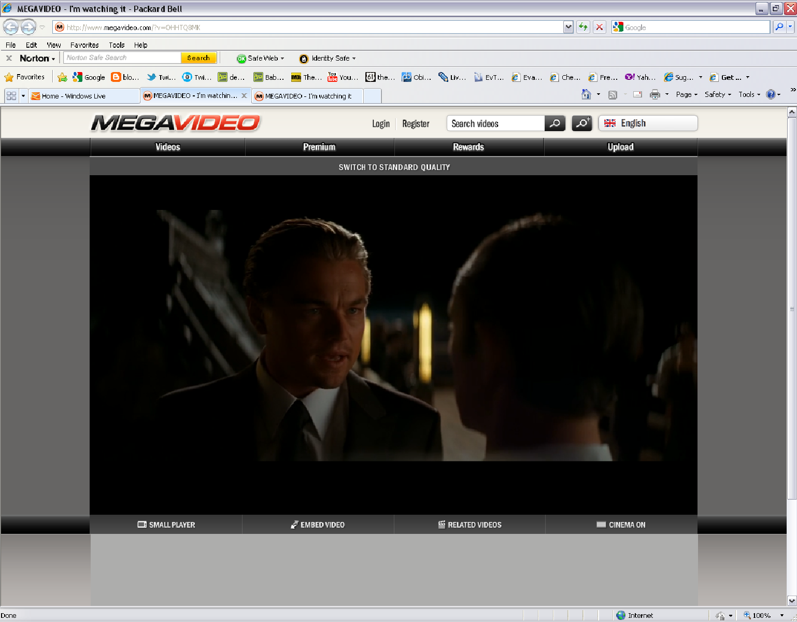Open the Yahoo 'Yah...' bookmark
The image size is (797, 622).
[640, 77]
